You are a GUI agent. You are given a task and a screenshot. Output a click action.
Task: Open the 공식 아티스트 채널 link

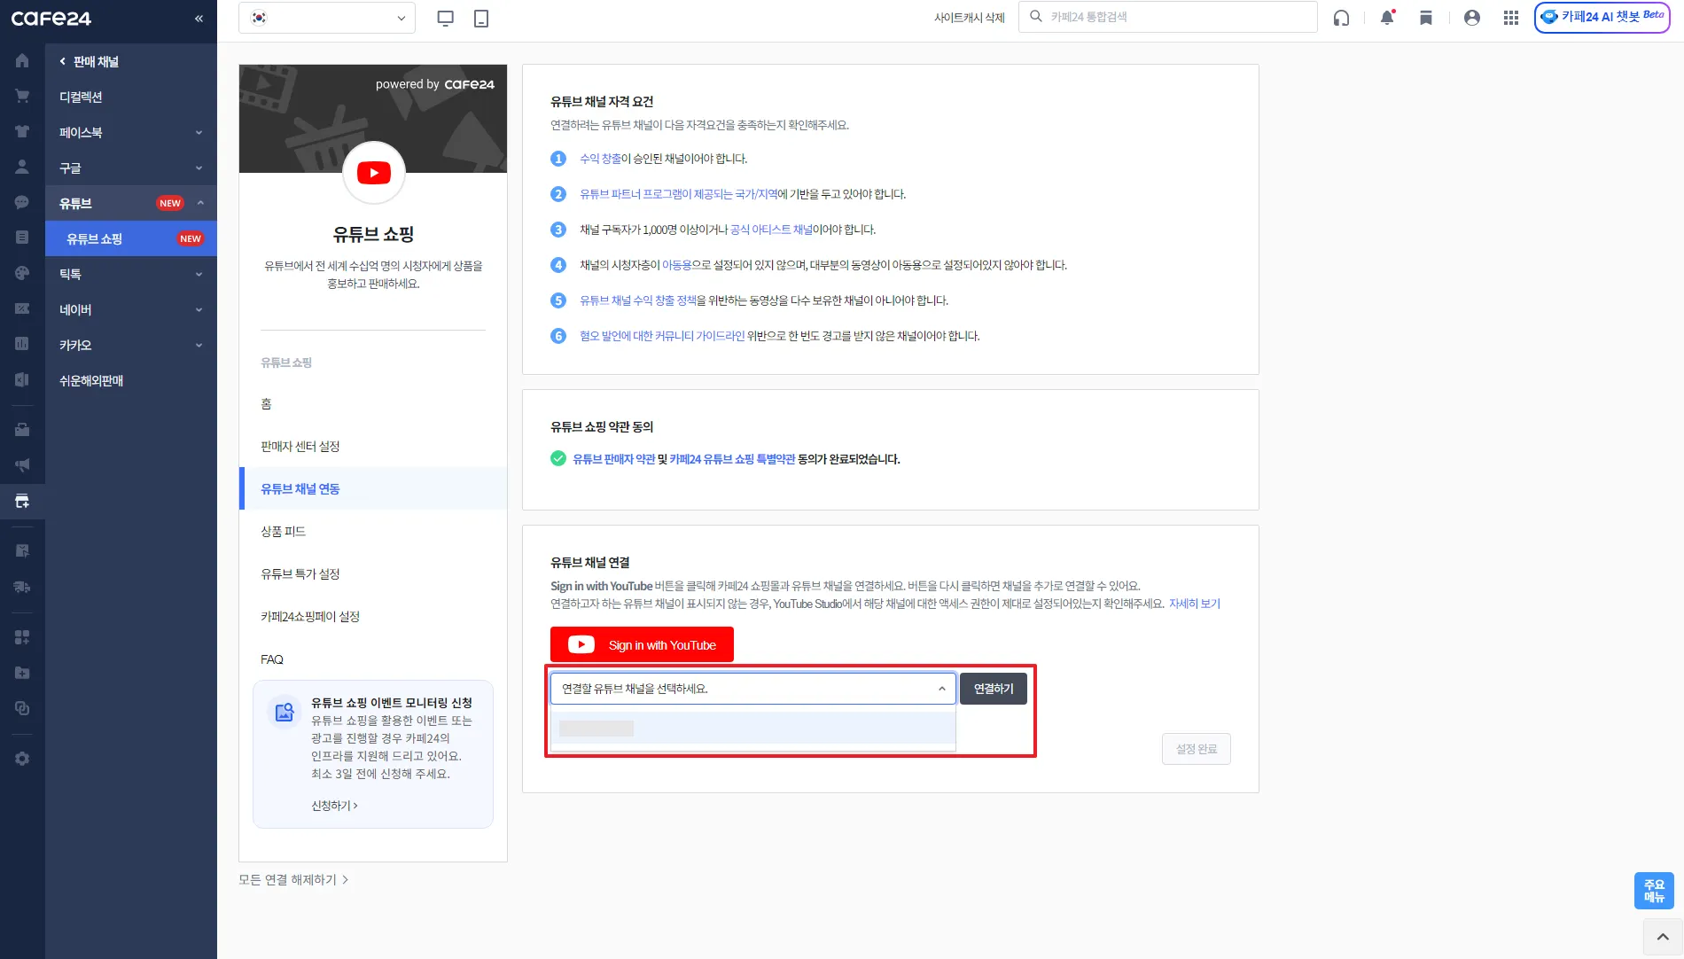(x=770, y=230)
